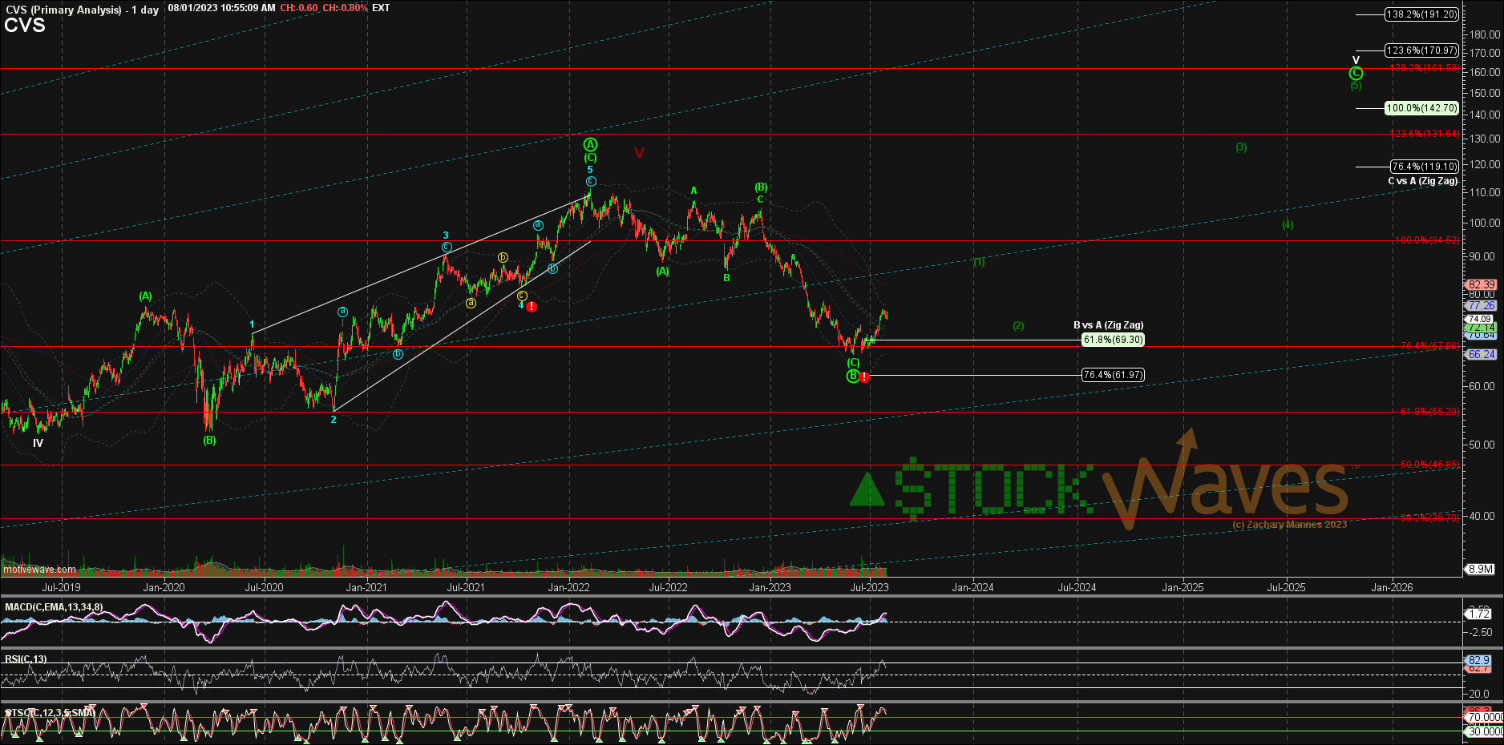Select the yellow circled c label
This screenshot has height=745, width=1504.
[x=522, y=296]
